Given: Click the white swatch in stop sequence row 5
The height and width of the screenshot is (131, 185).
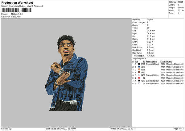Looking at the screenshot, I should tap(139, 75).
